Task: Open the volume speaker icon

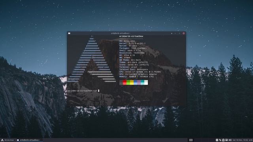Action: tap(230, 140)
